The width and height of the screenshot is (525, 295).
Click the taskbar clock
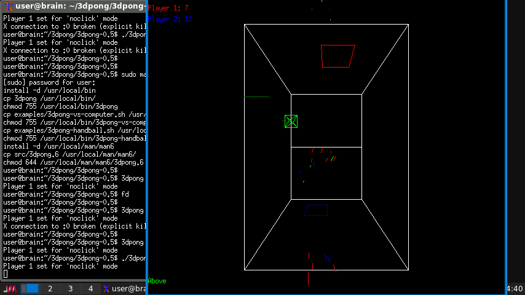coord(514,289)
